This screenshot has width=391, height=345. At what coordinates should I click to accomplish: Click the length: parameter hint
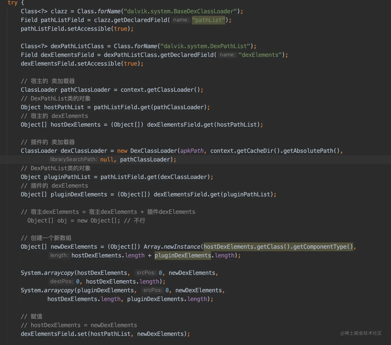coord(59,255)
